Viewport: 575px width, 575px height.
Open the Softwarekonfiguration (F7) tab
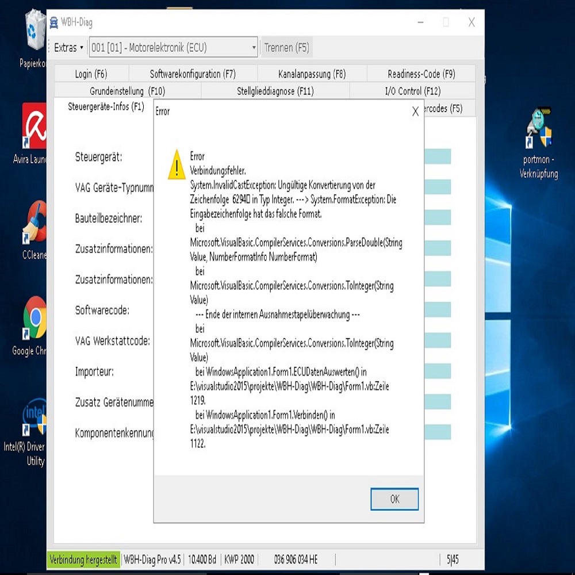[x=193, y=74]
